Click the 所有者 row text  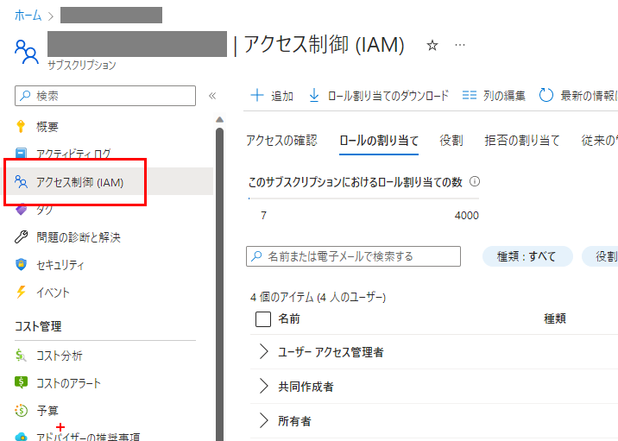pyautogui.click(x=294, y=421)
